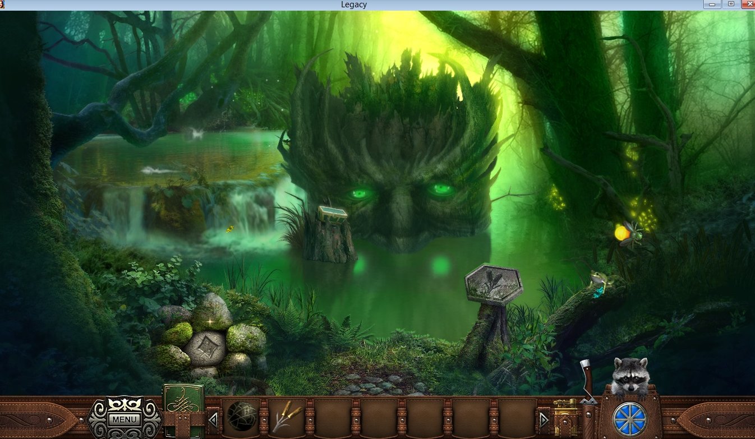755x439 pixels.
Task: Select the claw tool inventory item
Action: [x=287, y=418]
